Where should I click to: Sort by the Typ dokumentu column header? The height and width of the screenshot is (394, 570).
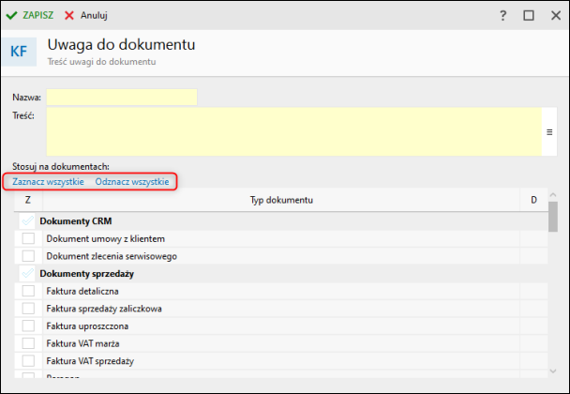coord(281,200)
